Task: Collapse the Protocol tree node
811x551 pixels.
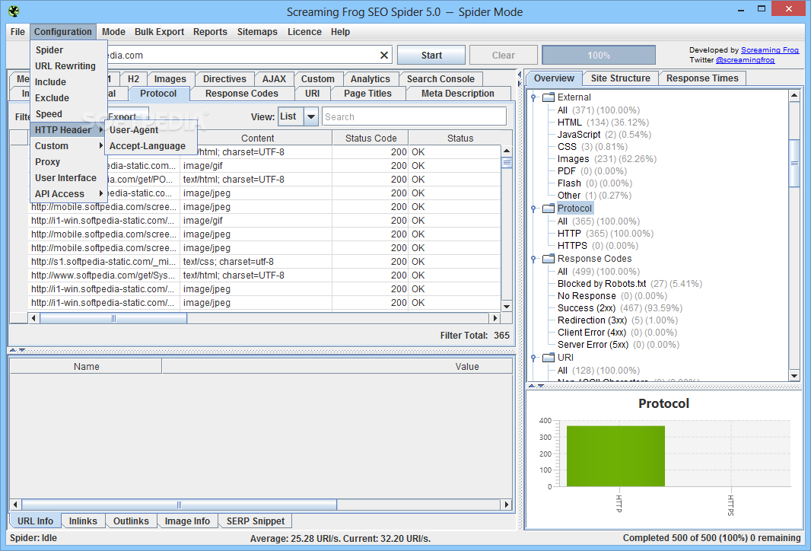Action: point(533,209)
